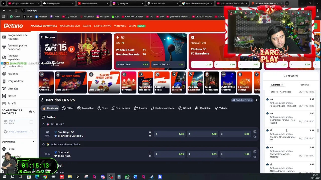Viewport: 321px width, 180px height.
Task: Open Twitch bookmark in bookmarks bar
Action: pos(55,17)
